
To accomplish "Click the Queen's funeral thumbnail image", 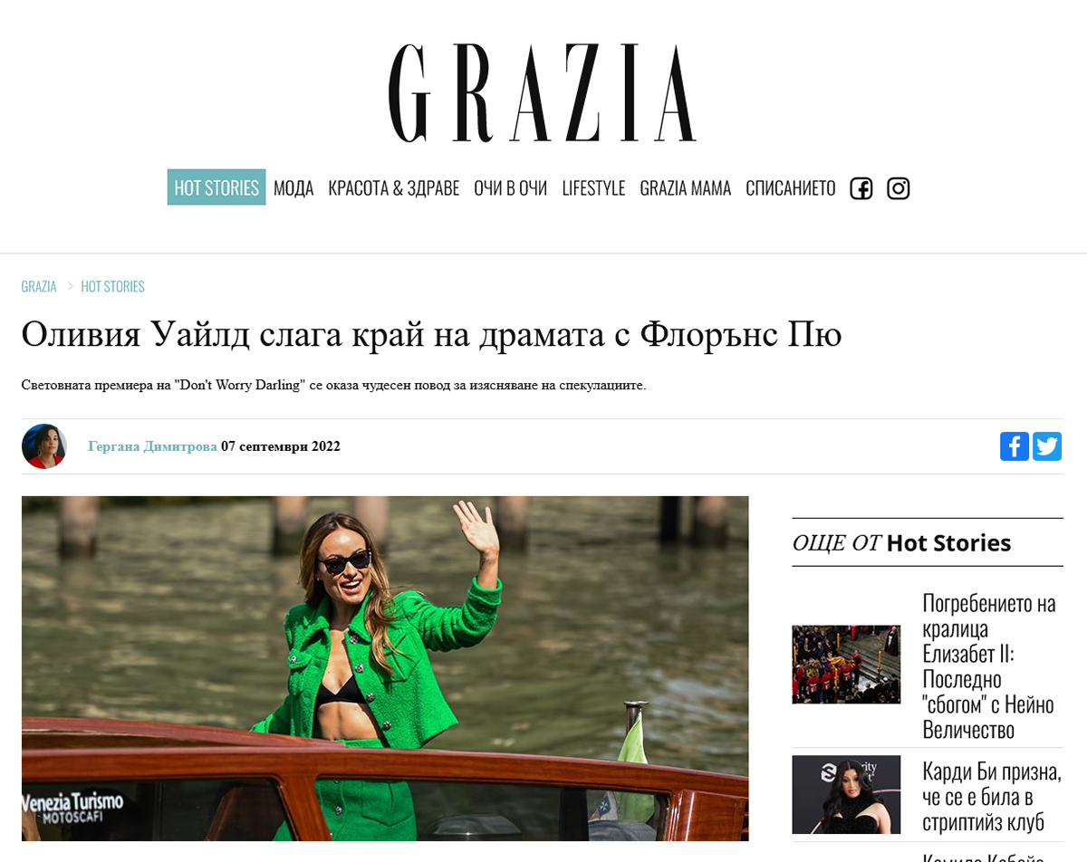I will click(846, 665).
